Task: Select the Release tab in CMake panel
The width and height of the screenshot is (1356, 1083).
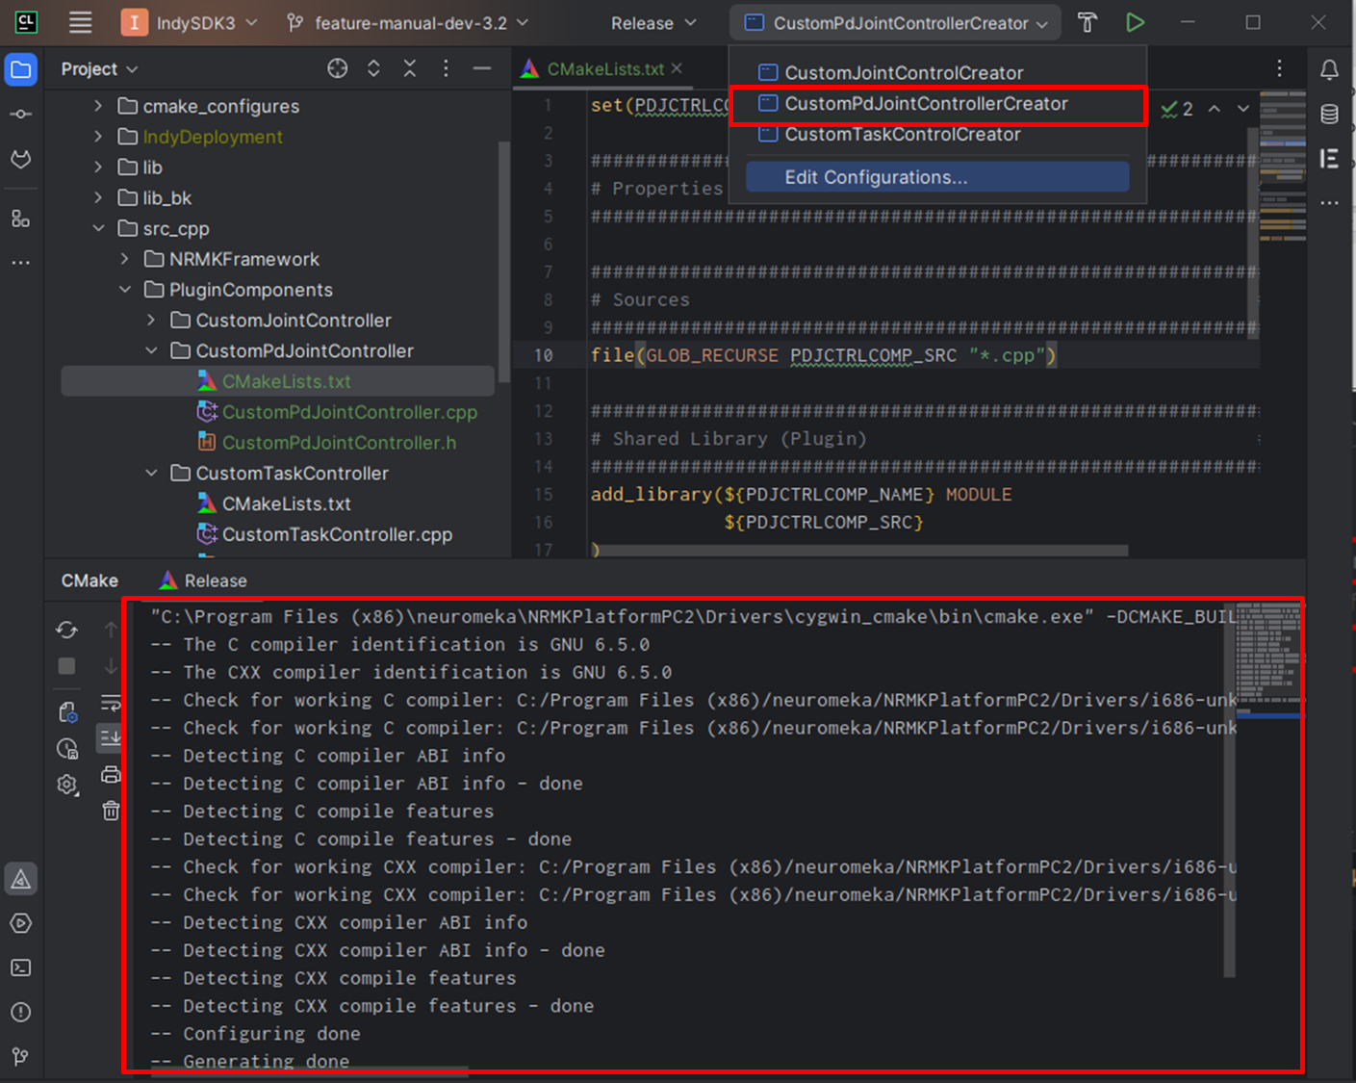Action: point(203,580)
